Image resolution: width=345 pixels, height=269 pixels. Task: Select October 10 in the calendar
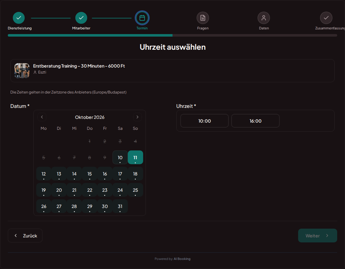click(120, 157)
